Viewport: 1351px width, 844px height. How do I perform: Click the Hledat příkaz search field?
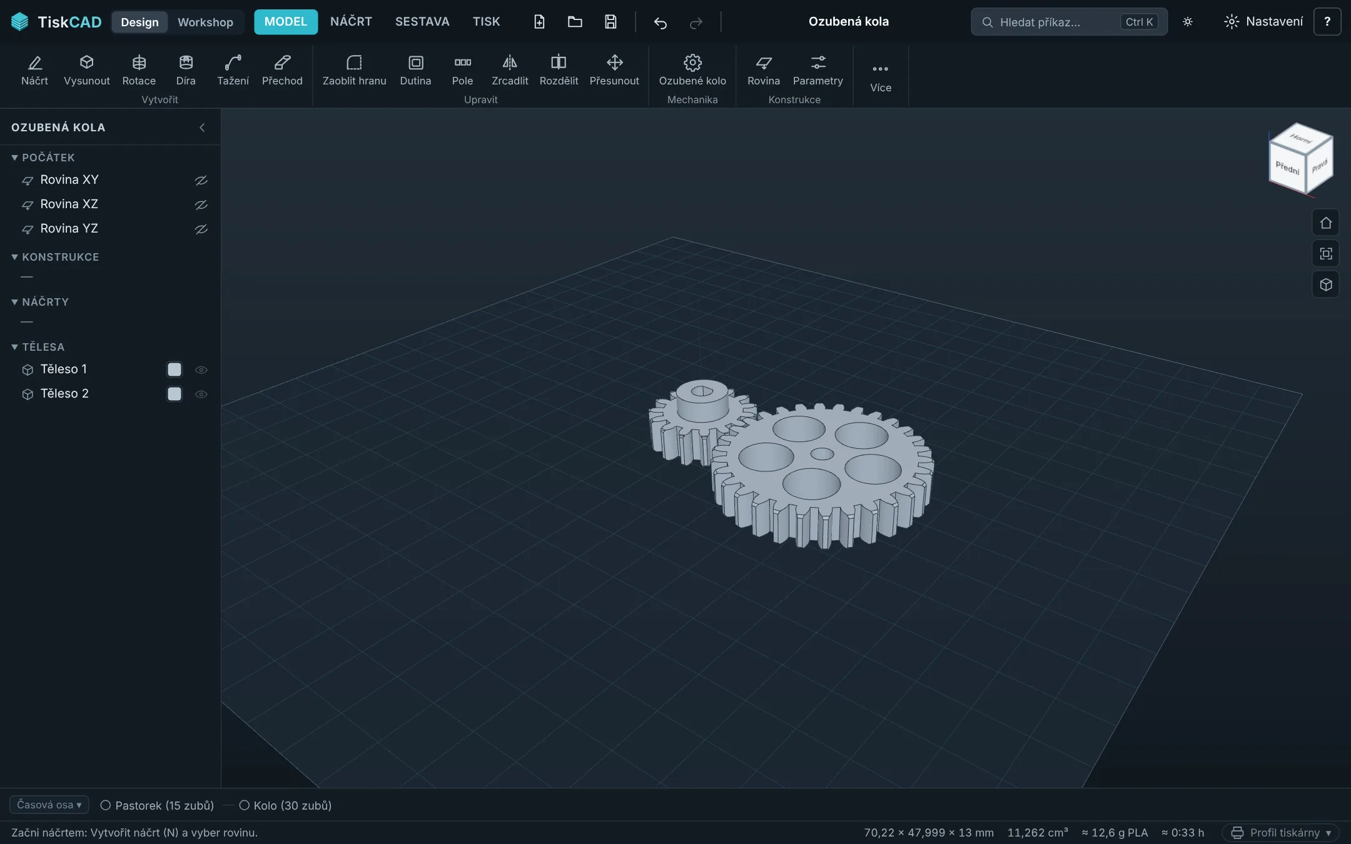pyautogui.click(x=1069, y=22)
